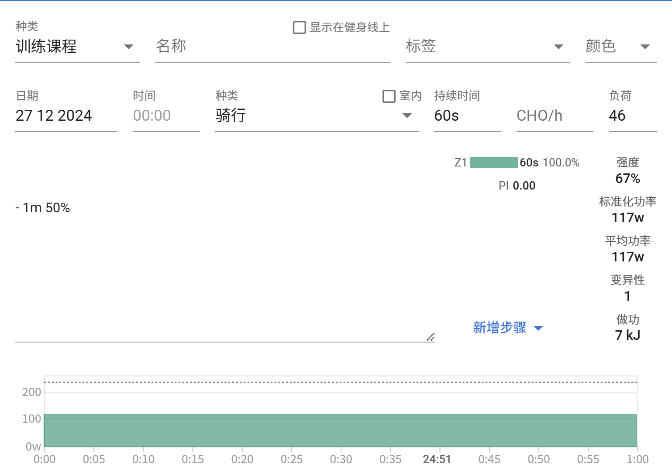Click the 持续时间 field showing 60s
Screen dimensions: 672x468
coord(466,116)
